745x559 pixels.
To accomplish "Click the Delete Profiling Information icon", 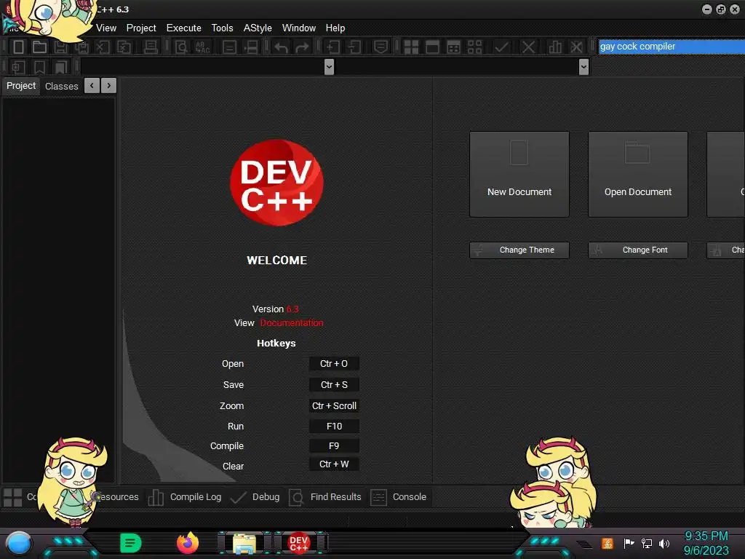I will (576, 47).
